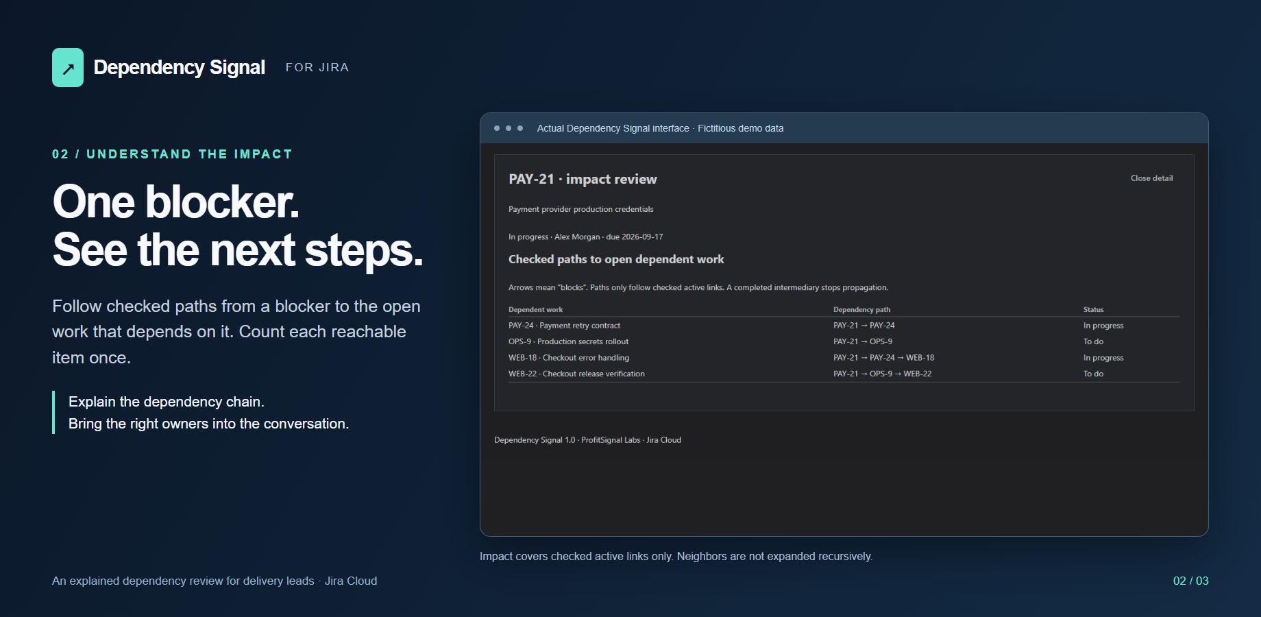Click the To do status for WEB-22
Image resolution: width=1261 pixels, height=617 pixels.
tap(1093, 374)
